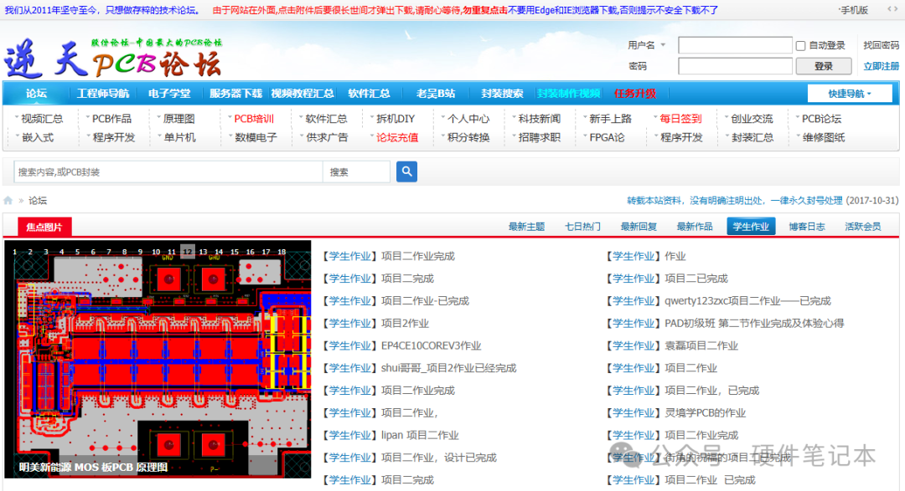Switch to the 博客日志 tab
The height and width of the screenshot is (491, 905).
806,227
